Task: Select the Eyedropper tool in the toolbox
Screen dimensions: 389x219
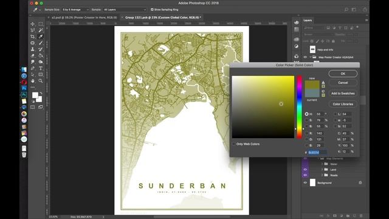Action: click(41, 36)
